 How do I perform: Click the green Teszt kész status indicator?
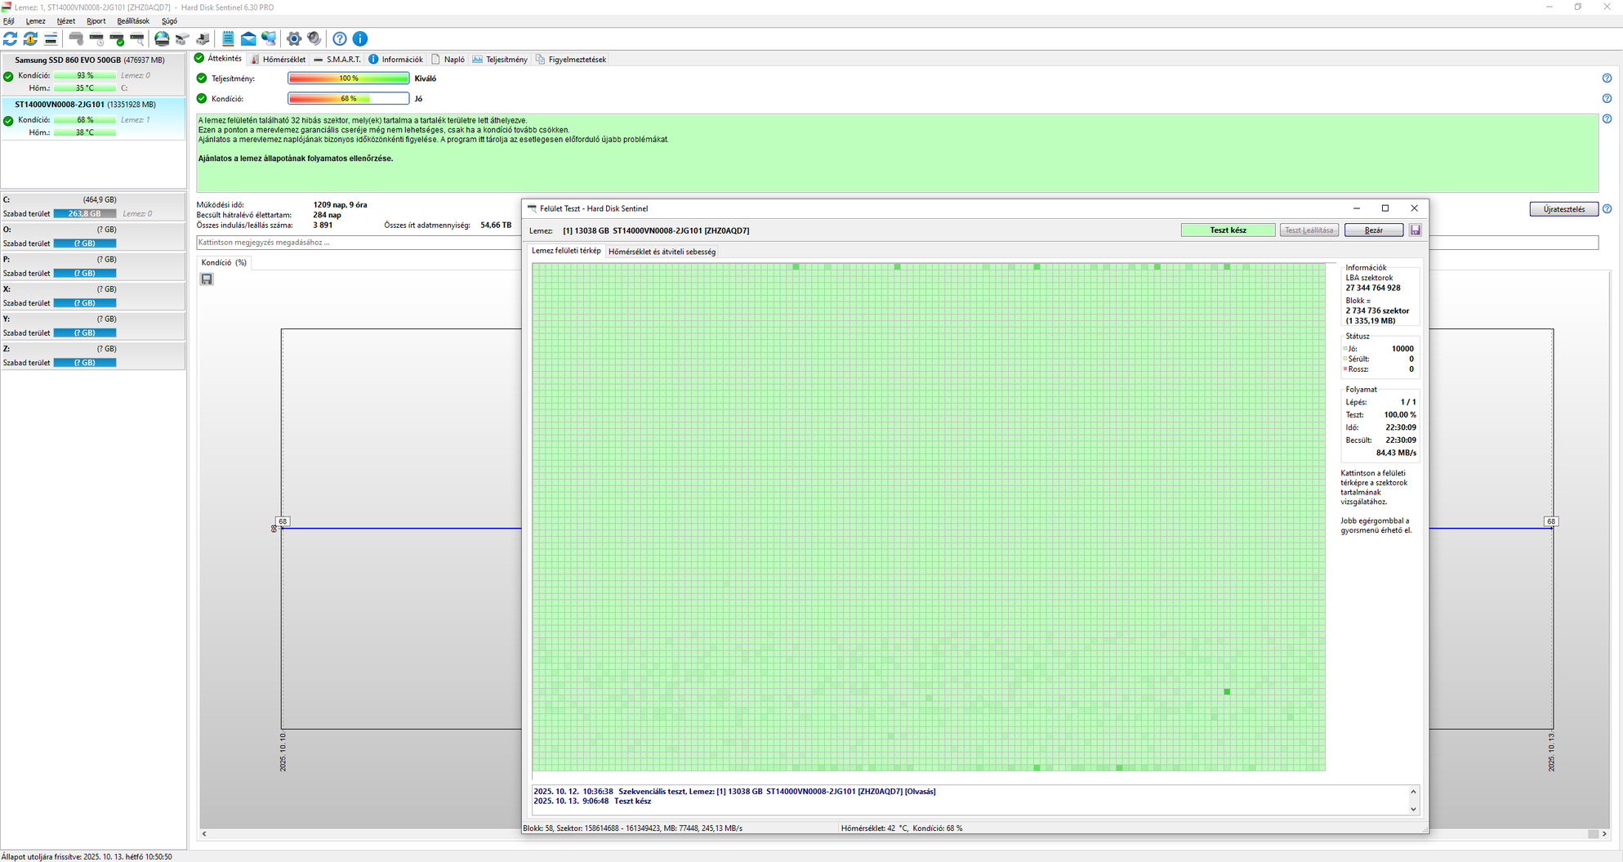pyautogui.click(x=1228, y=230)
